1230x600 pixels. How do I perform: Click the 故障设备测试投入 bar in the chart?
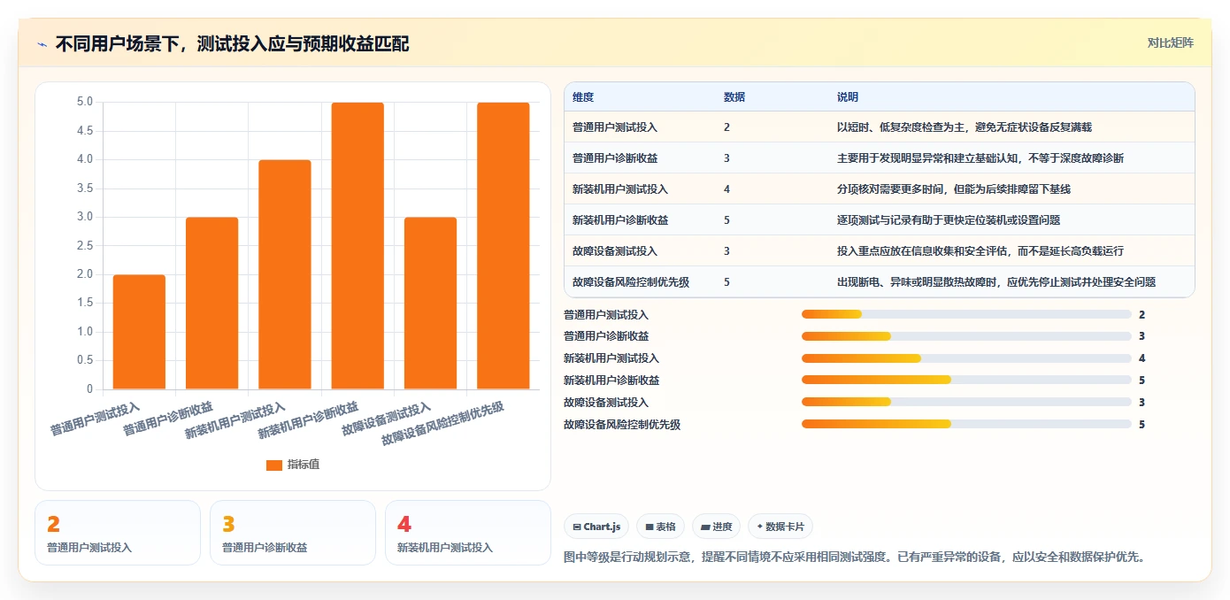click(430, 303)
